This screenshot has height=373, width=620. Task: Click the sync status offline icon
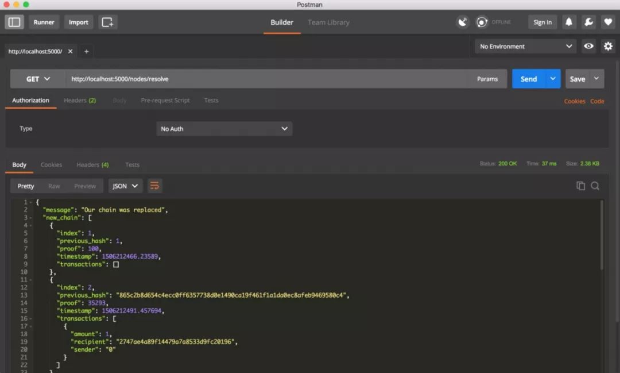click(x=482, y=22)
